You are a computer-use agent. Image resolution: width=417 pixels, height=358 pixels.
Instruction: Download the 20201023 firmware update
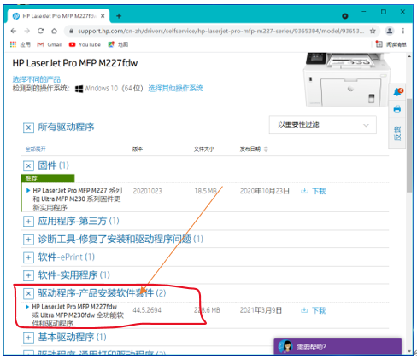coord(314,191)
